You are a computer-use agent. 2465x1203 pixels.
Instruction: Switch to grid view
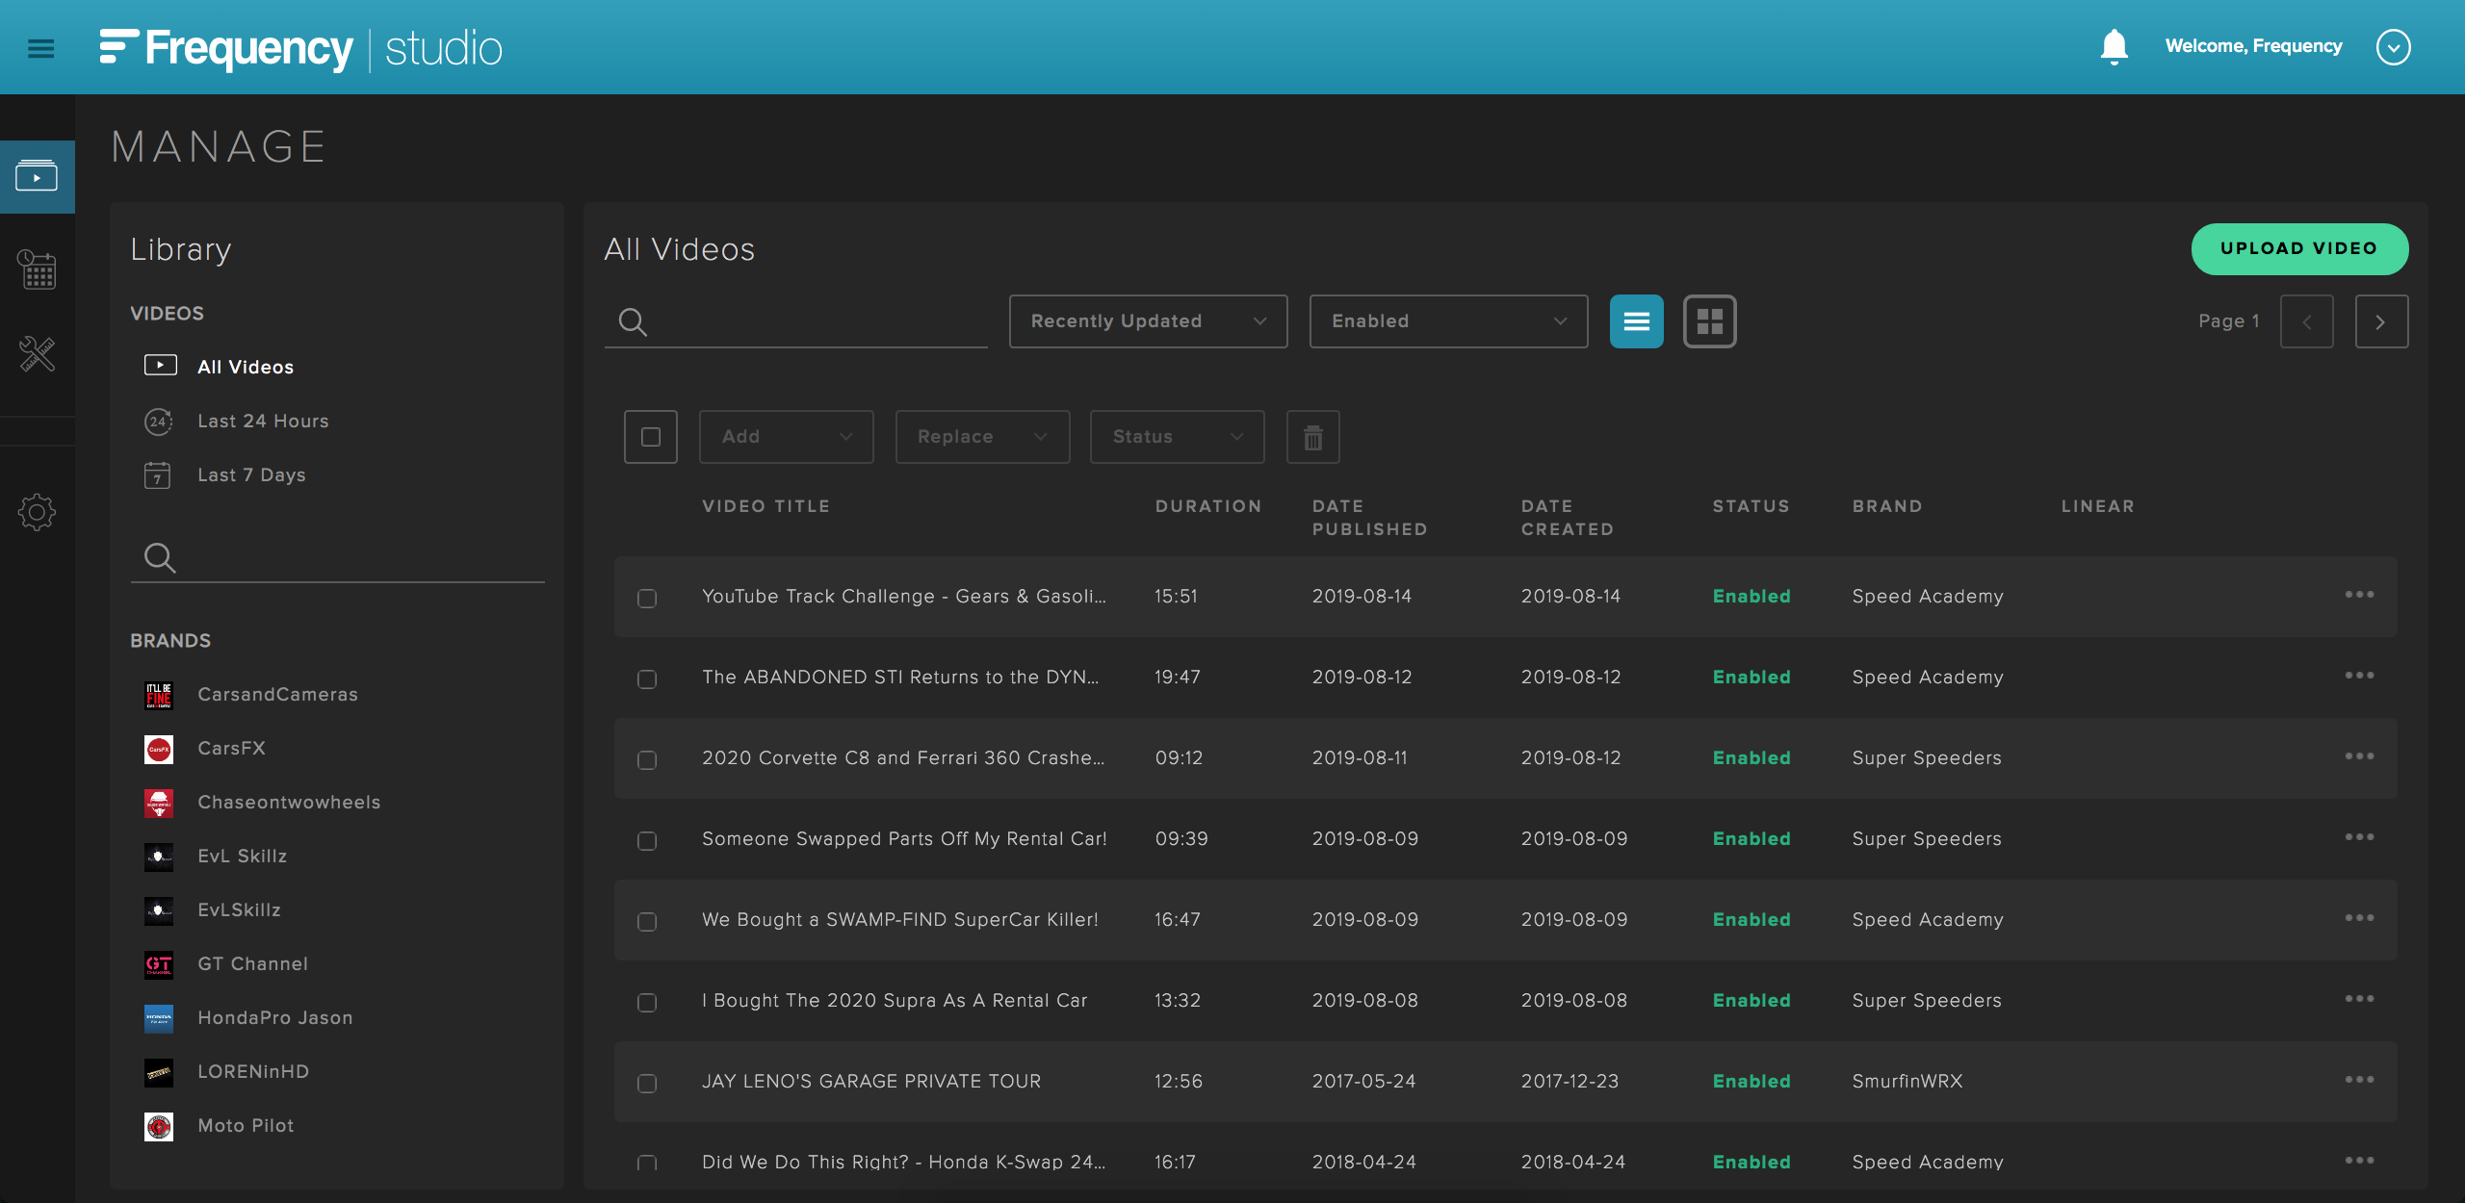coord(1709,321)
